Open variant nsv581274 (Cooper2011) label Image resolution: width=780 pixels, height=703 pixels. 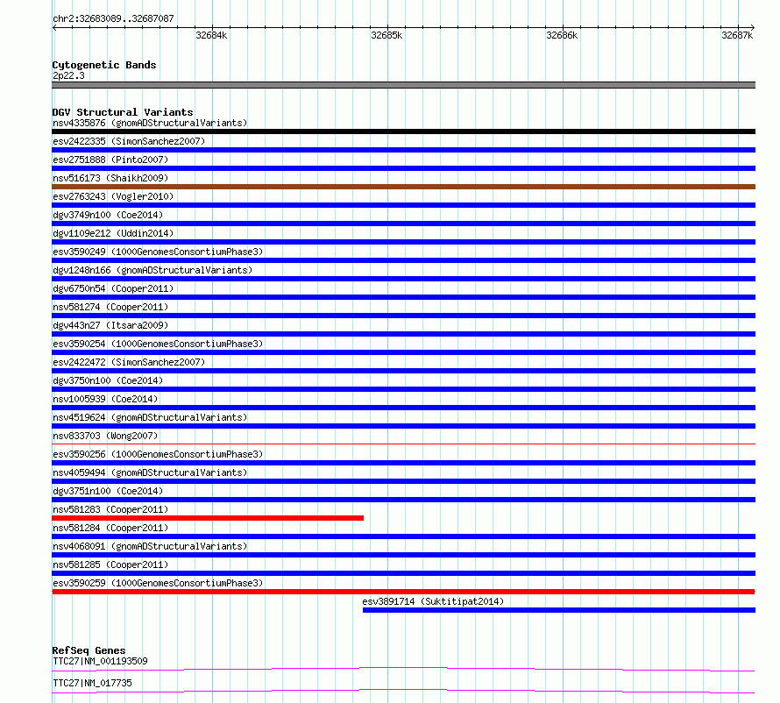click(110, 307)
